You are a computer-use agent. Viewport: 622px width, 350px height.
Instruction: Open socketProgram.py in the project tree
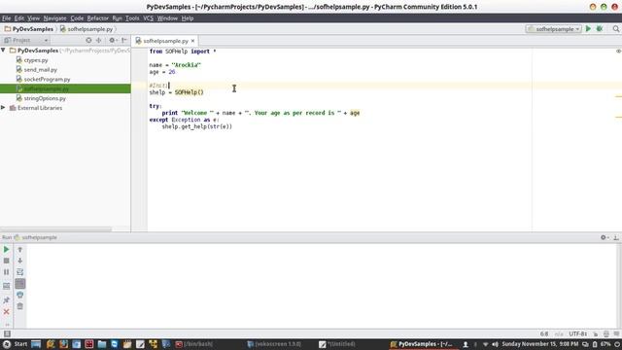click(x=47, y=80)
